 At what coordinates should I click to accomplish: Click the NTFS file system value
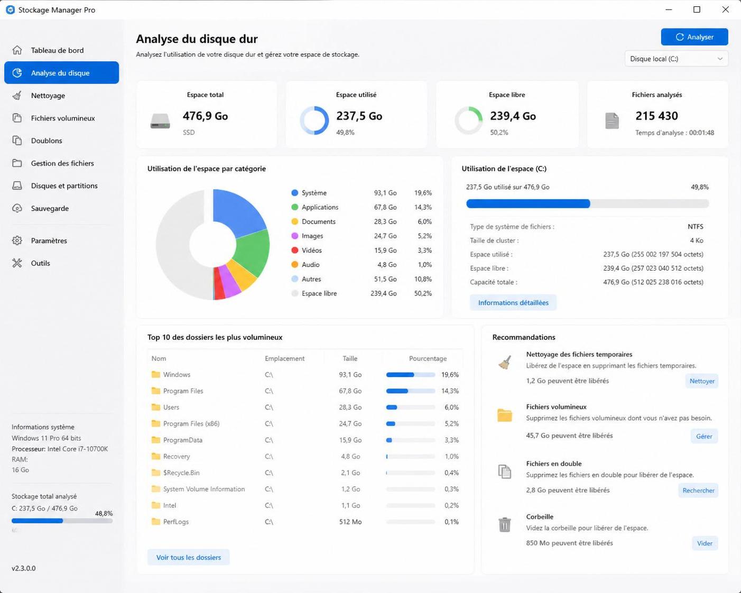point(696,227)
